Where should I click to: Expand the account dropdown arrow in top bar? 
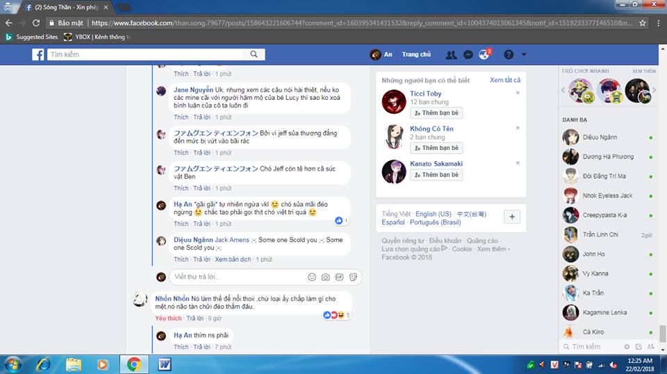(524, 55)
